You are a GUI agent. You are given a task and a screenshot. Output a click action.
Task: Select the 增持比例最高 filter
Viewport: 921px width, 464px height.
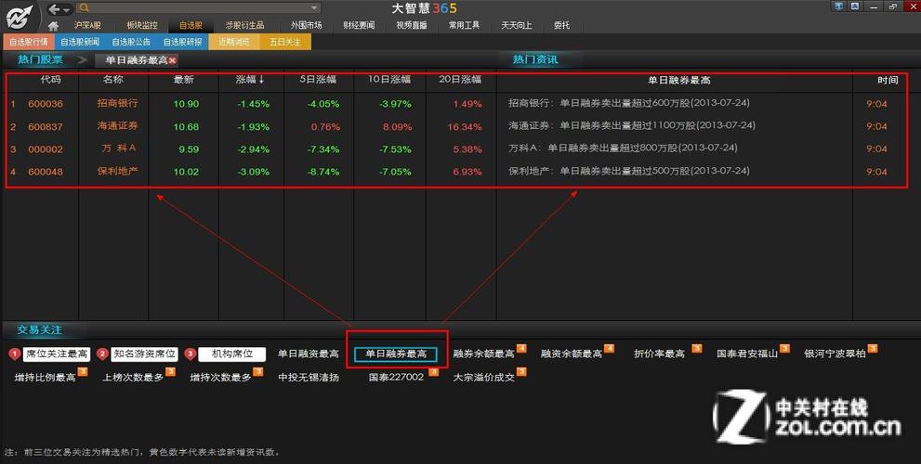[46, 377]
